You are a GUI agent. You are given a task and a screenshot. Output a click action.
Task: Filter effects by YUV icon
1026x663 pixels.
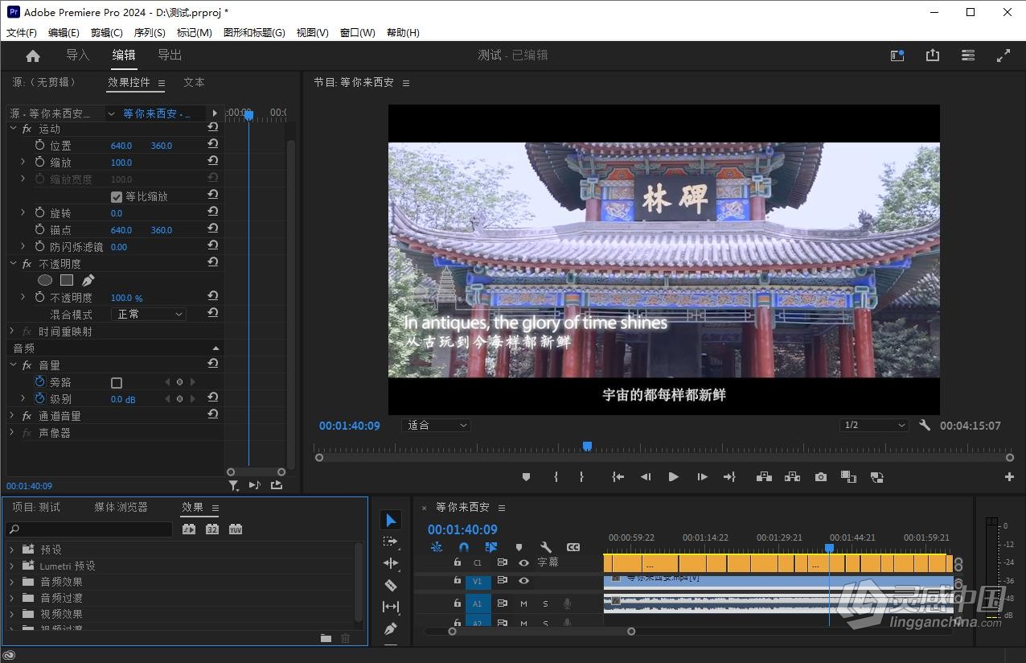(236, 529)
